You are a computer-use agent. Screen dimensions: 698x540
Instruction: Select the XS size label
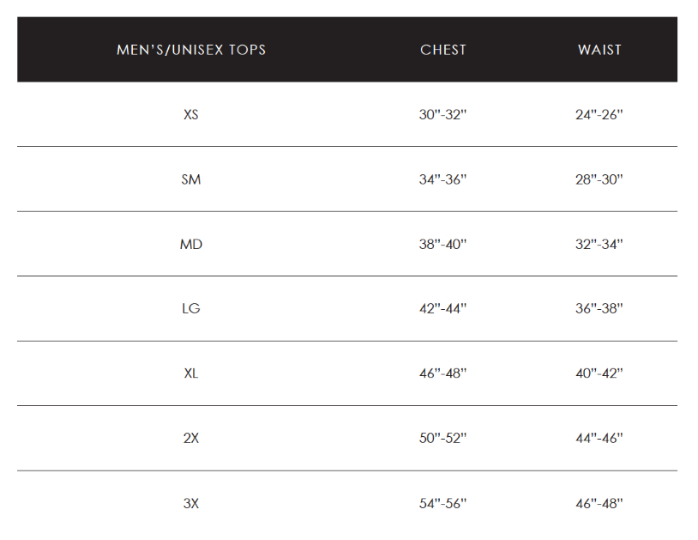pyautogui.click(x=191, y=114)
